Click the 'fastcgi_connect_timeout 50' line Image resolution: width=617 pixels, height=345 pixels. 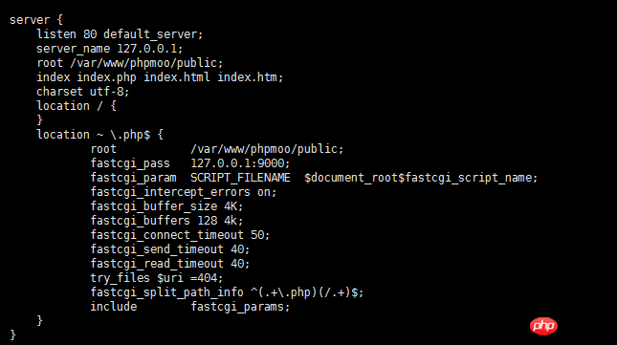pyautogui.click(x=180, y=235)
